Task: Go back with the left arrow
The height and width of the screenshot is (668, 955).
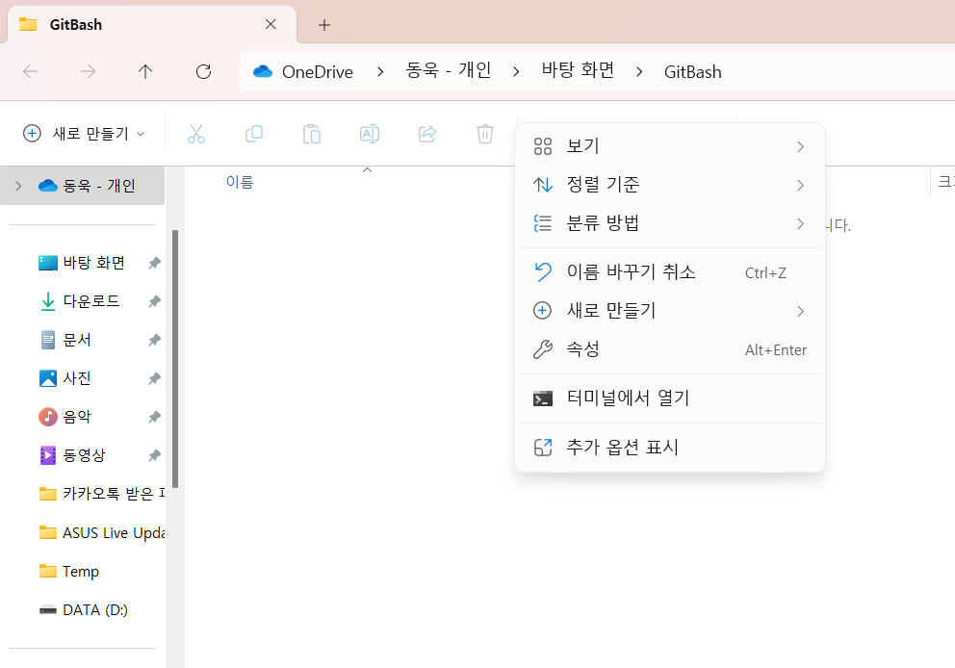Action: coord(31,72)
